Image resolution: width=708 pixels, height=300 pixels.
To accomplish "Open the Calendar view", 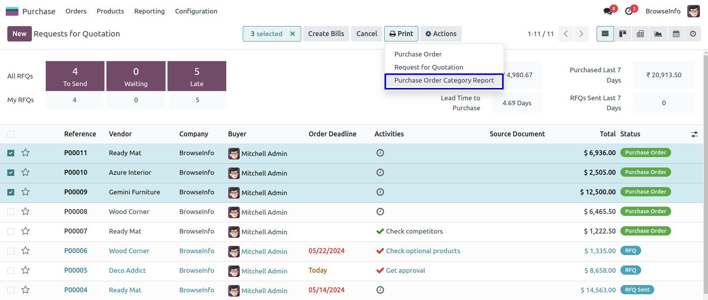I will [x=676, y=34].
